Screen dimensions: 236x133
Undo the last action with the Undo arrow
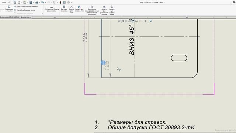[x=43, y=3]
